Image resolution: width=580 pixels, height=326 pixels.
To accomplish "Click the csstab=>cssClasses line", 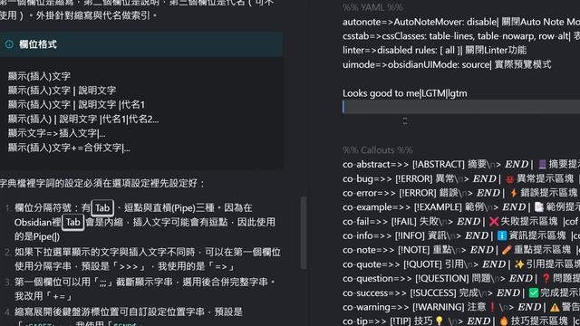I will [x=461, y=36].
